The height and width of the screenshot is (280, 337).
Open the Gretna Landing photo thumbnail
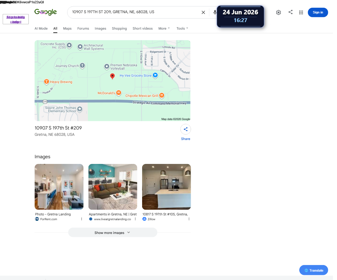tap(59, 187)
